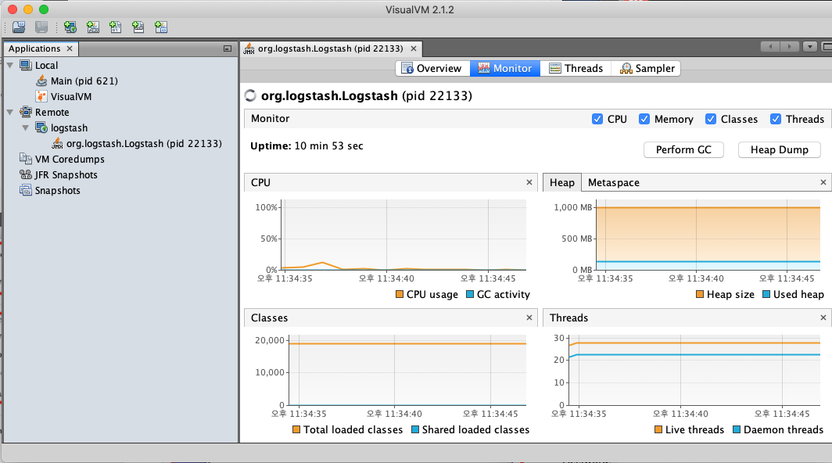Close the Heap/Metaspace chart panel
The width and height of the screenshot is (832, 463).
pyautogui.click(x=823, y=182)
